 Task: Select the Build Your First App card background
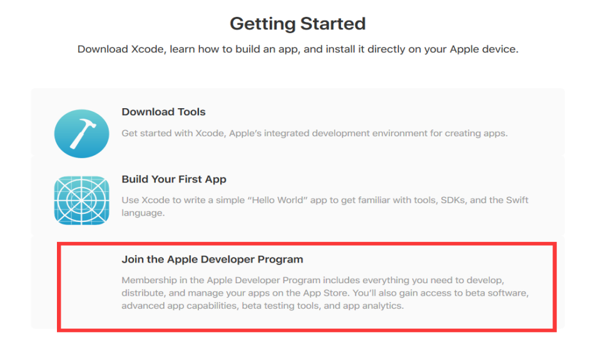(x=298, y=195)
